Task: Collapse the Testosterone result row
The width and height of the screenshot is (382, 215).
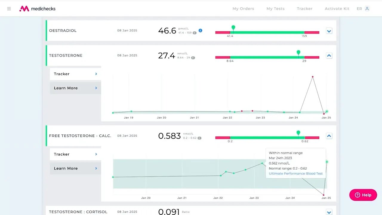Action: tap(329, 56)
